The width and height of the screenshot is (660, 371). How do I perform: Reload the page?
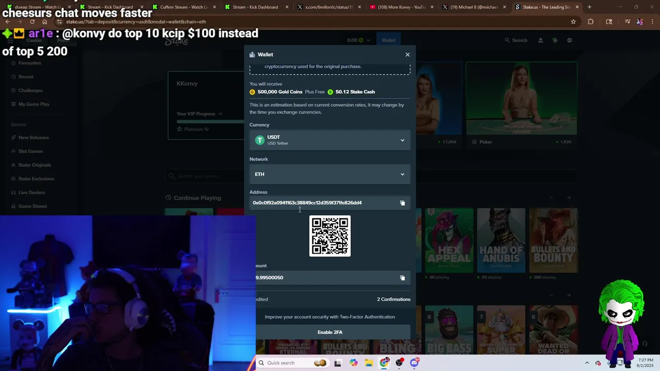point(32,22)
